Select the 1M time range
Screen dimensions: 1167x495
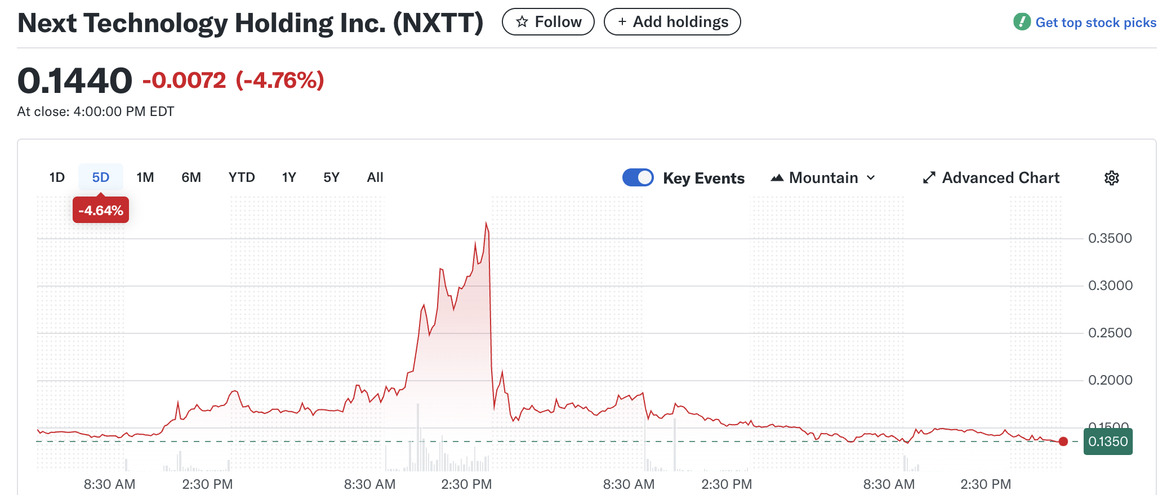[145, 177]
